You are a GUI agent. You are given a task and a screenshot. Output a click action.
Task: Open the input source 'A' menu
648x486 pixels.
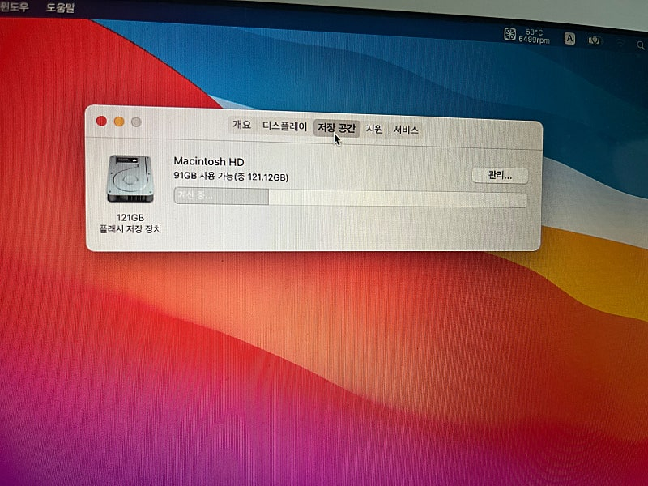(570, 38)
